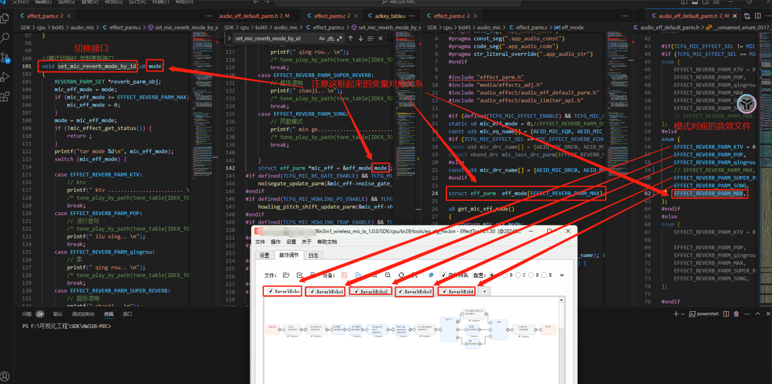Open the new terminal dropdown arrow

pos(683,314)
